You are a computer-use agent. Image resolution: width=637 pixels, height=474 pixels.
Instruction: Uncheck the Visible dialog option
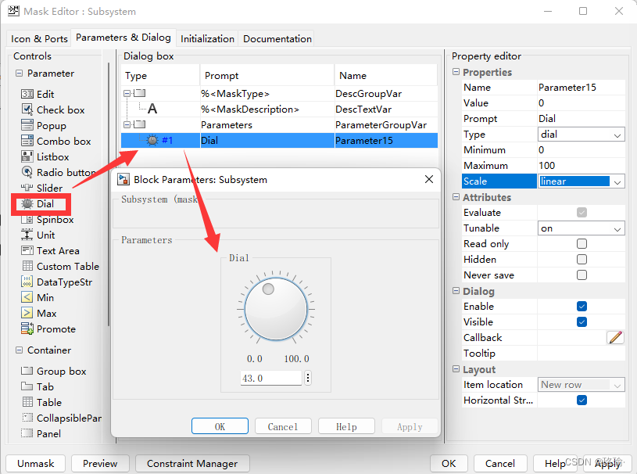point(582,321)
